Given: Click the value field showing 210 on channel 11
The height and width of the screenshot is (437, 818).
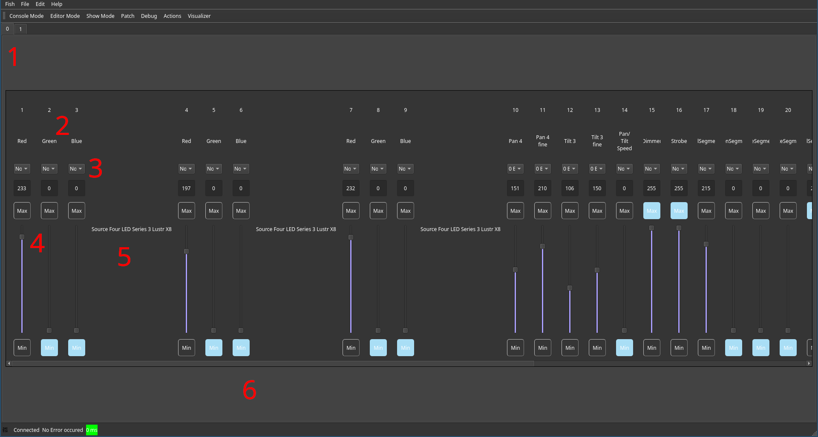Looking at the screenshot, I should [x=542, y=188].
